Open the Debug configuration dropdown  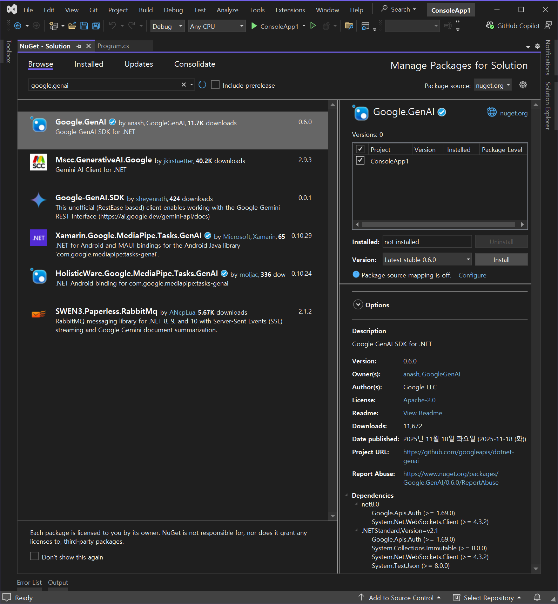167,26
